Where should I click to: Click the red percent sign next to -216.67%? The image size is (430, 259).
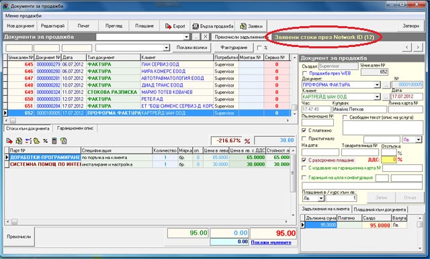[x=247, y=142]
